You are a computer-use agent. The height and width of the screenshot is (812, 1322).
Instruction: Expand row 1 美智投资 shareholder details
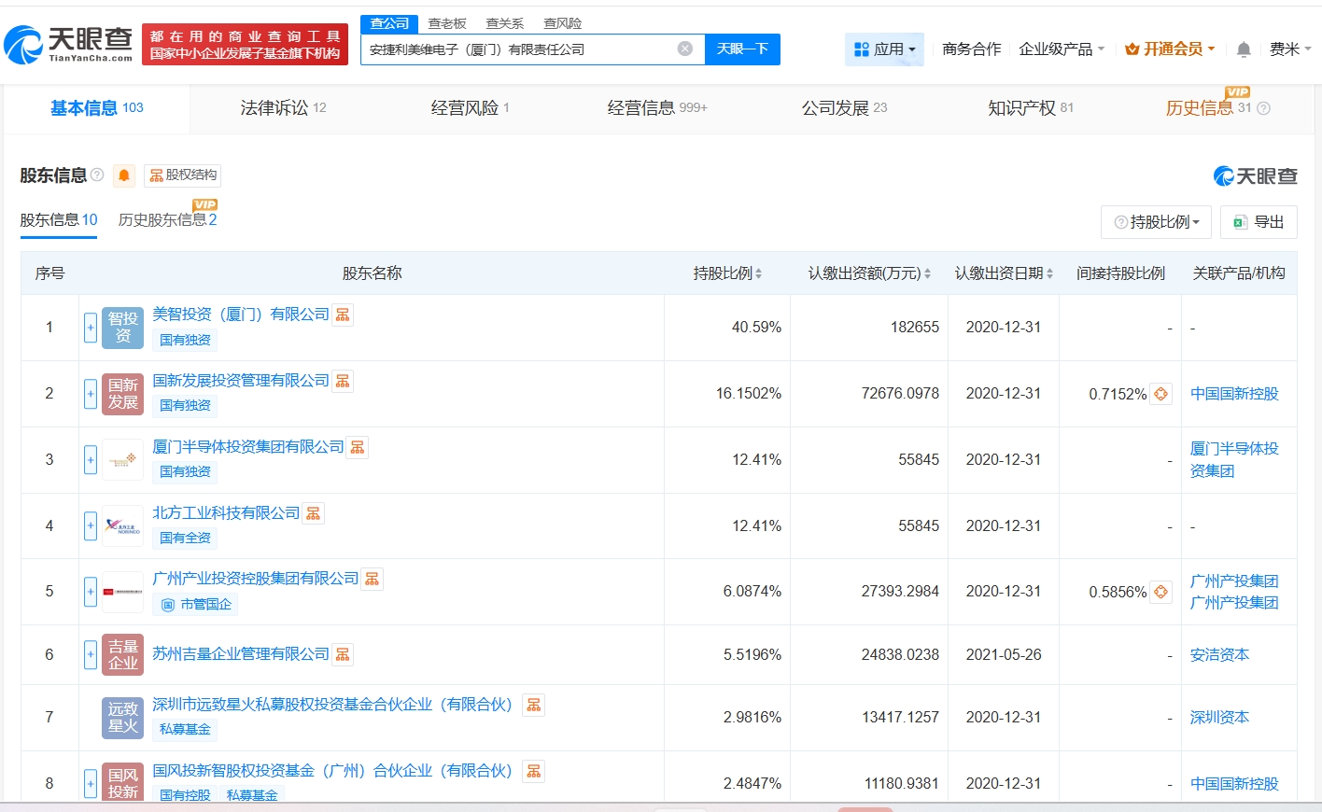point(91,328)
